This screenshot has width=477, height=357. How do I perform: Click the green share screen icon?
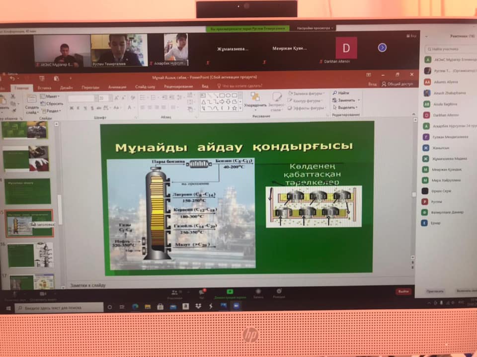(230, 291)
